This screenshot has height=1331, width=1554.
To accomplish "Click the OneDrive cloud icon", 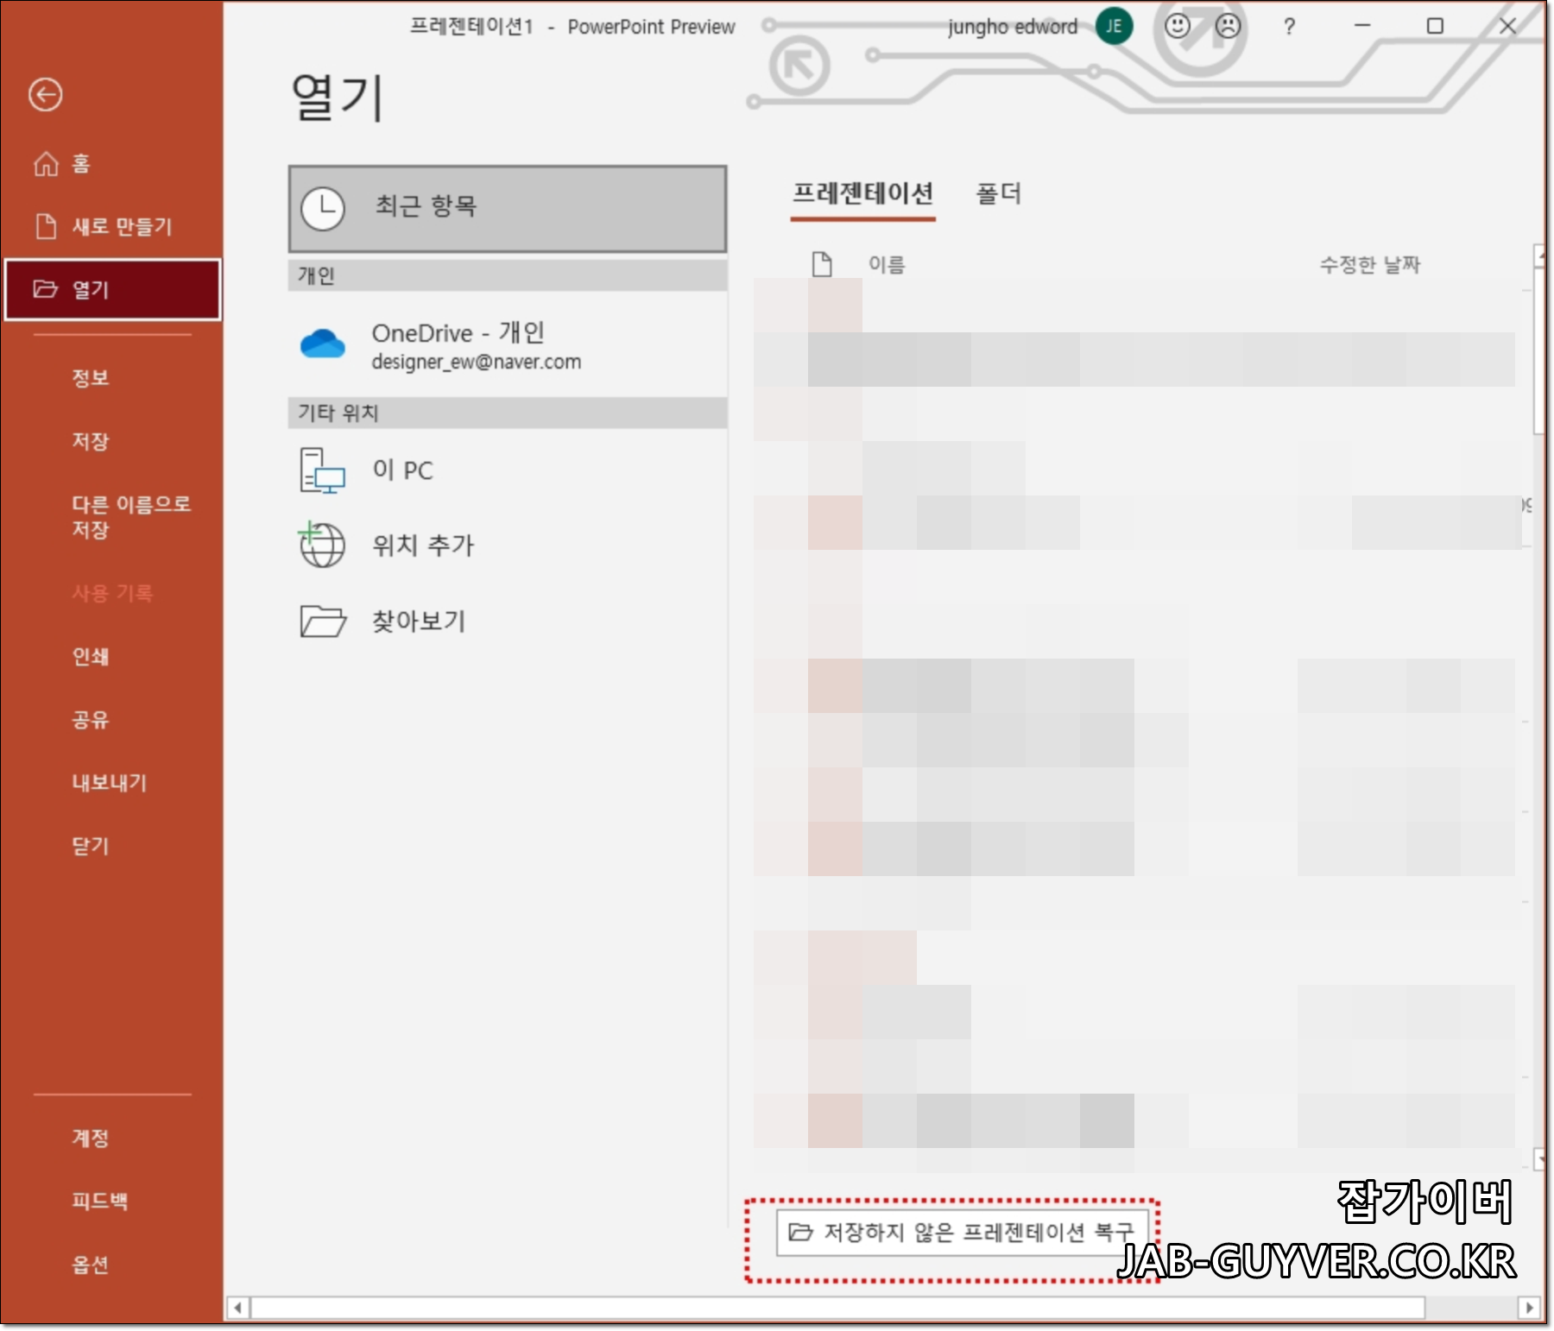I will (323, 344).
